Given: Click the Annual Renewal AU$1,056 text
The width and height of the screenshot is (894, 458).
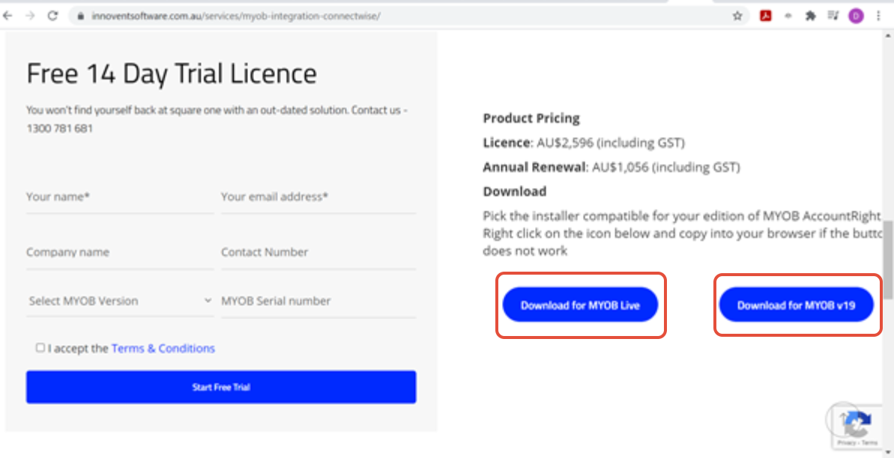Looking at the screenshot, I should click(x=611, y=168).
